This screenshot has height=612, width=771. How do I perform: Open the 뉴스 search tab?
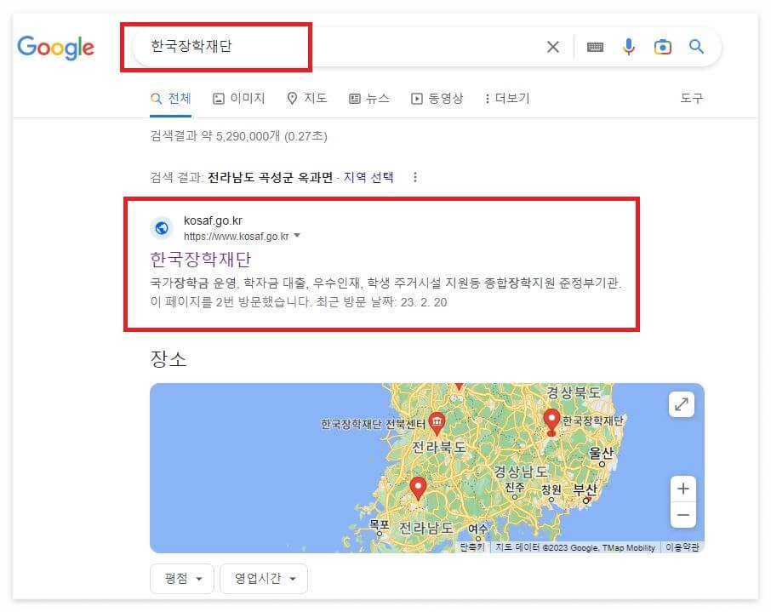376,98
